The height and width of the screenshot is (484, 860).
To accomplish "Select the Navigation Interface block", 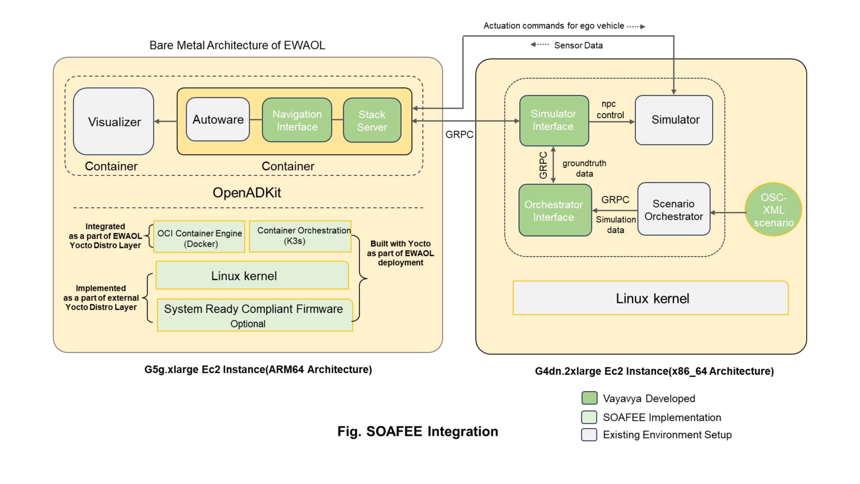I will point(297,120).
